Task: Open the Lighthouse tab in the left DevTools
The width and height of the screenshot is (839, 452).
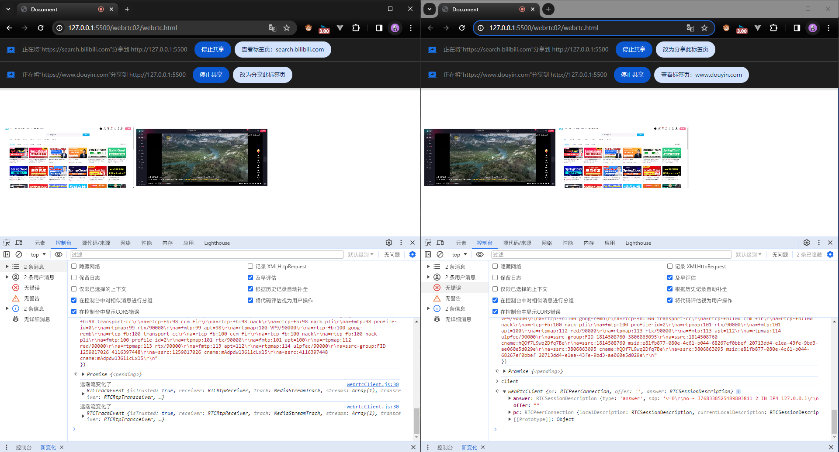Action: (217, 243)
